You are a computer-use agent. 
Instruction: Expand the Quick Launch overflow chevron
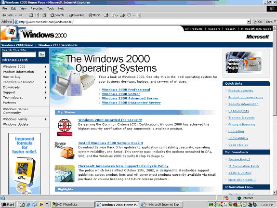click(47, 204)
